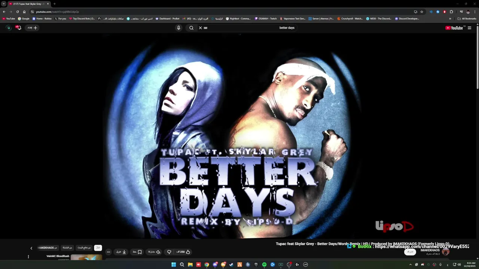Clear the search query with the X
This screenshot has height=269, width=479.
point(200,28)
